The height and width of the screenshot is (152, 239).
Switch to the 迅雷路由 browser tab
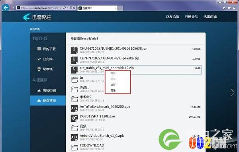click(98, 8)
